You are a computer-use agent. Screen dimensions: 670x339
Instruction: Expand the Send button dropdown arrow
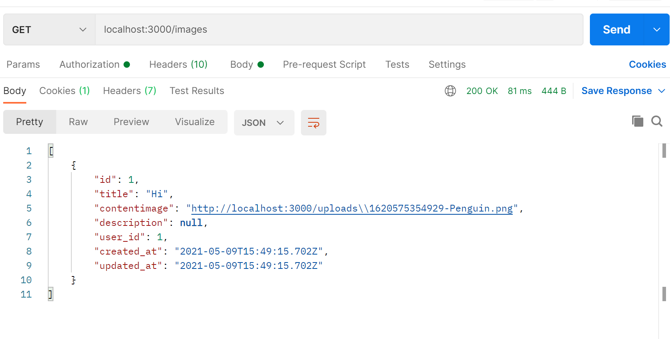[x=657, y=29]
